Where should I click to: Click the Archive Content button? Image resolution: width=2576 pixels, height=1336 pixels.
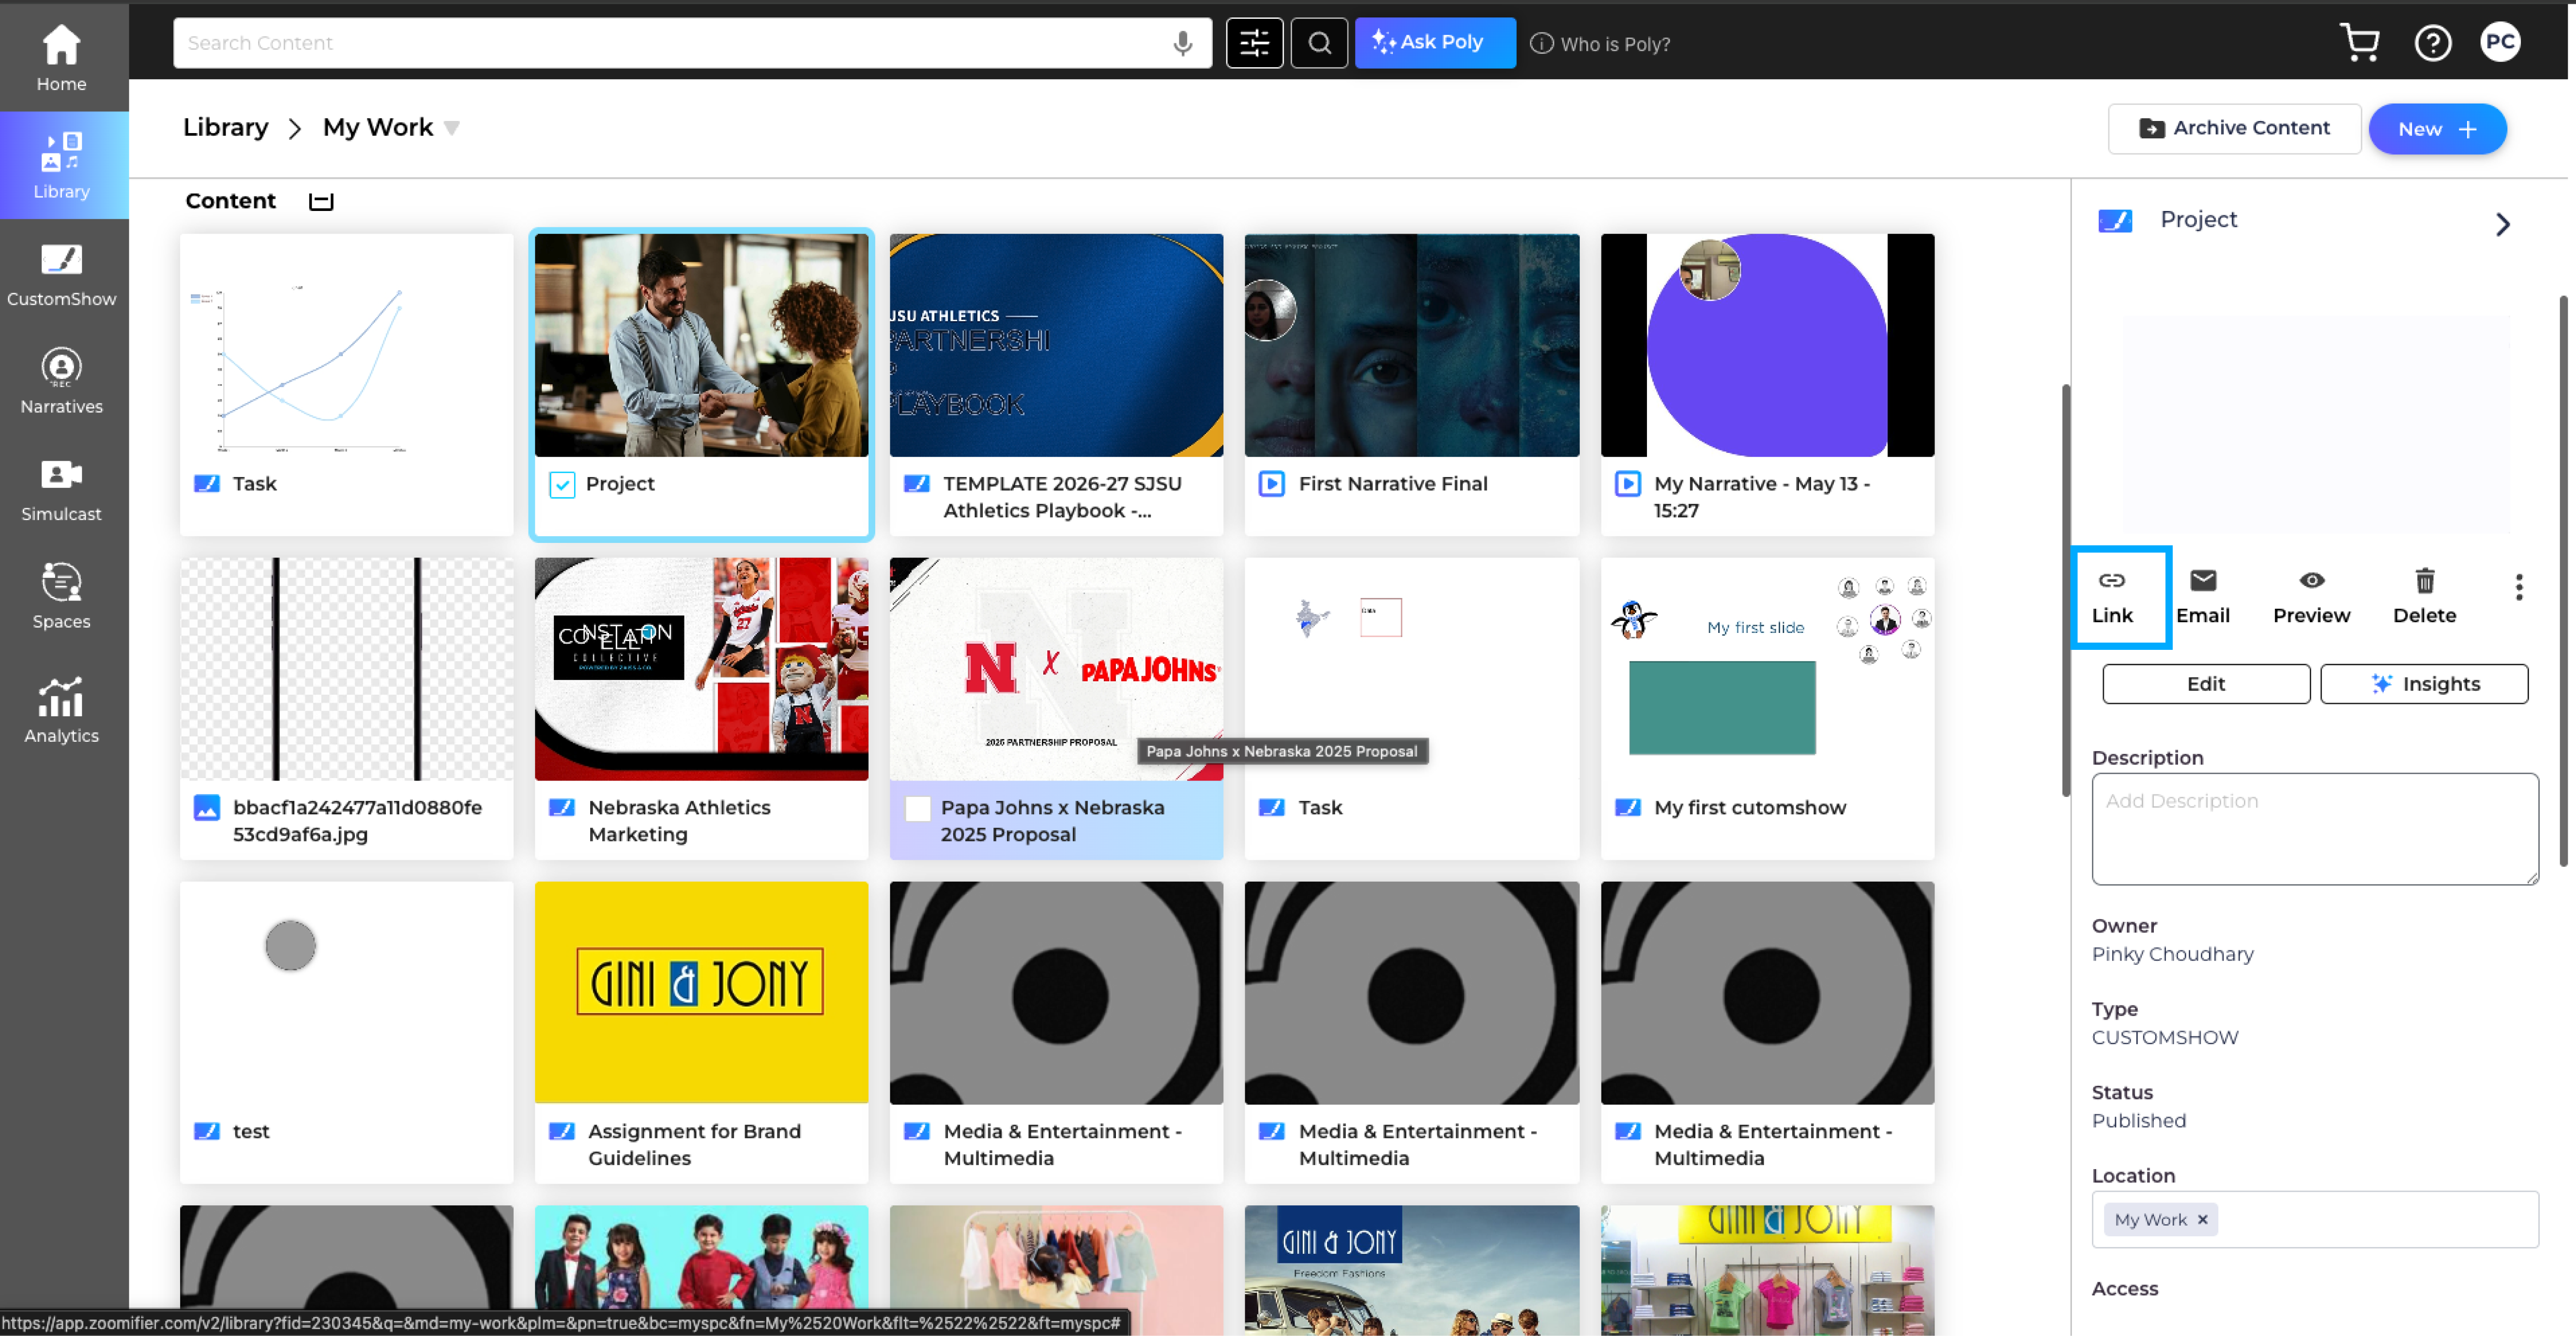(x=2234, y=129)
